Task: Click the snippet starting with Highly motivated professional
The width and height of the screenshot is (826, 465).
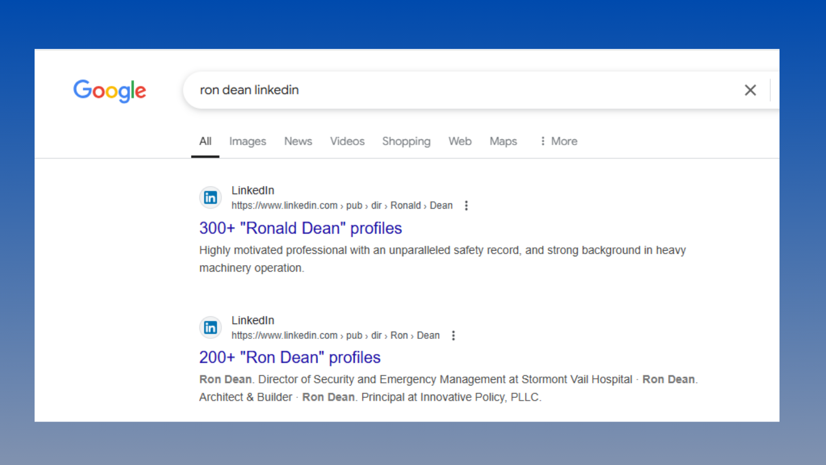Action: (442, 259)
